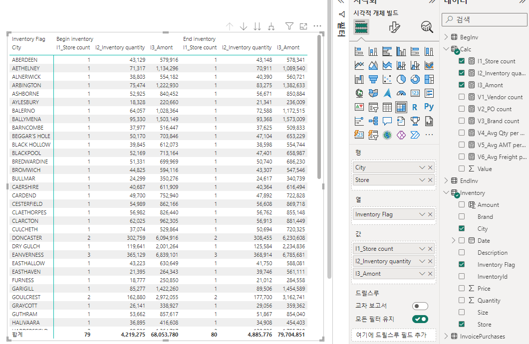Remove I3_Amont from values well
This screenshot has width=529, height=344.
pyautogui.click(x=430, y=274)
